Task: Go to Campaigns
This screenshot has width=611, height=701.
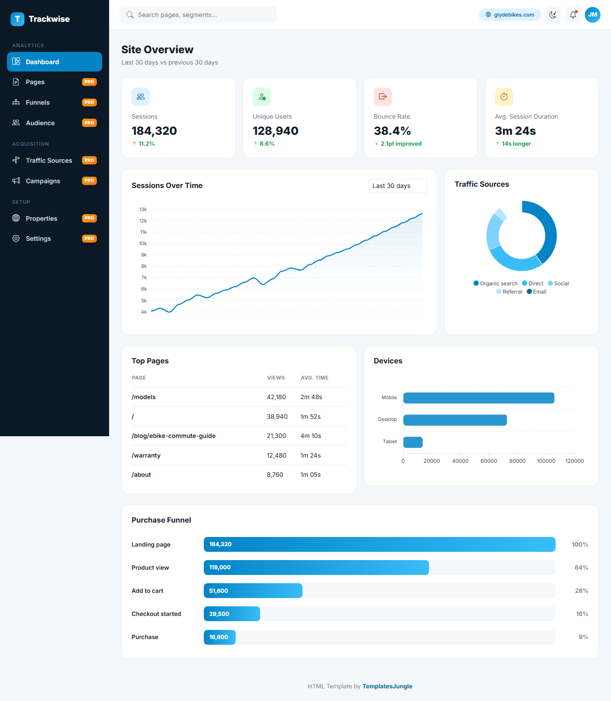Action: tap(55, 181)
